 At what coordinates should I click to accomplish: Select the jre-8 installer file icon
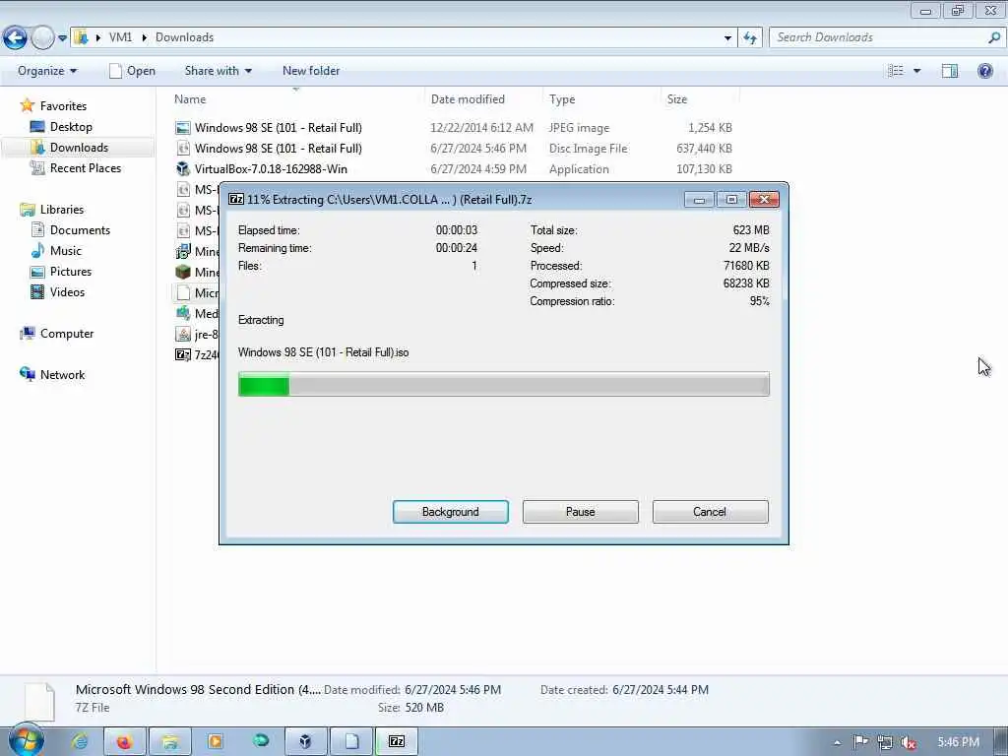pos(183,335)
